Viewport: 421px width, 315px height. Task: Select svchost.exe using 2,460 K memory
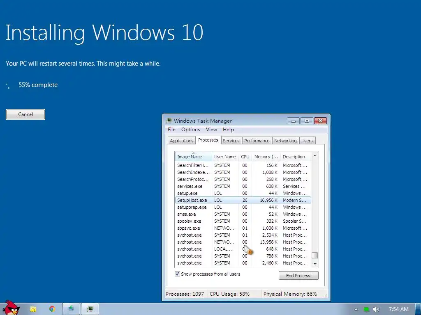pyautogui.click(x=243, y=263)
